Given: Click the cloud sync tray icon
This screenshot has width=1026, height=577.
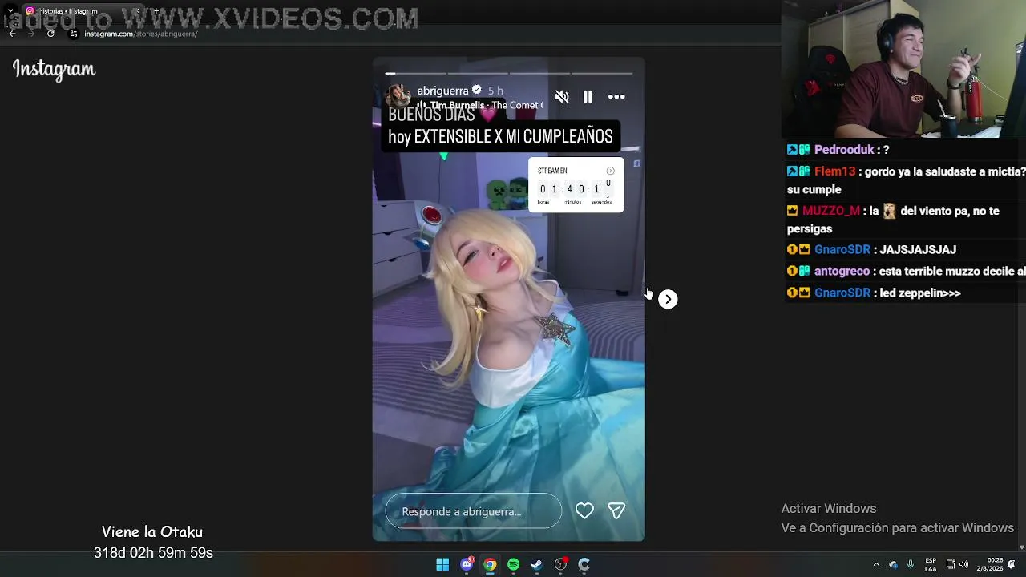Looking at the screenshot, I should tap(893, 564).
